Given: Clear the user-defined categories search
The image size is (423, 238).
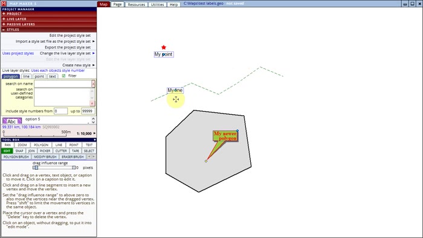Looking at the screenshot, I should click(92, 103).
